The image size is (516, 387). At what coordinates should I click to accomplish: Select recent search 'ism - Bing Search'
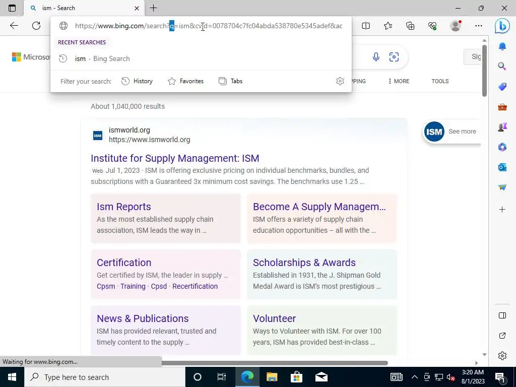[201, 58]
